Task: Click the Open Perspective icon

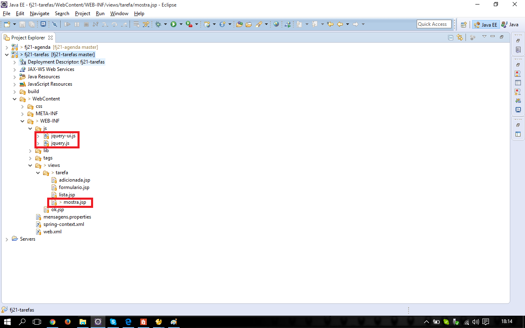Action: (463, 25)
